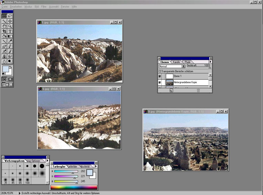Open the Normal blend mode dropdown
This screenshot has width=263, height=195.
tap(183, 66)
